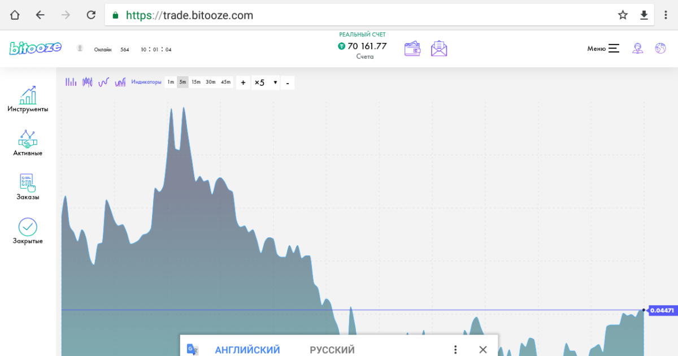Select the bar chart type icon

point(71,83)
